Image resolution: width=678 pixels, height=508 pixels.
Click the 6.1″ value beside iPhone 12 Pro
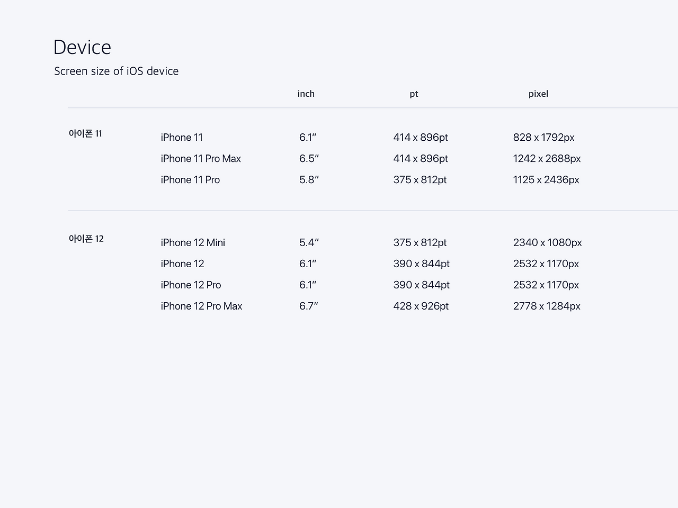pyautogui.click(x=308, y=285)
